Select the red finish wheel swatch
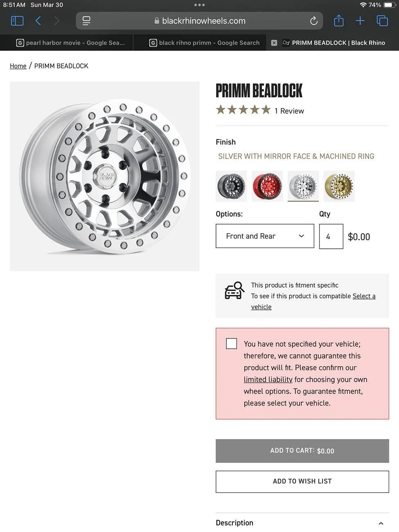This screenshot has width=399, height=532. click(x=267, y=186)
